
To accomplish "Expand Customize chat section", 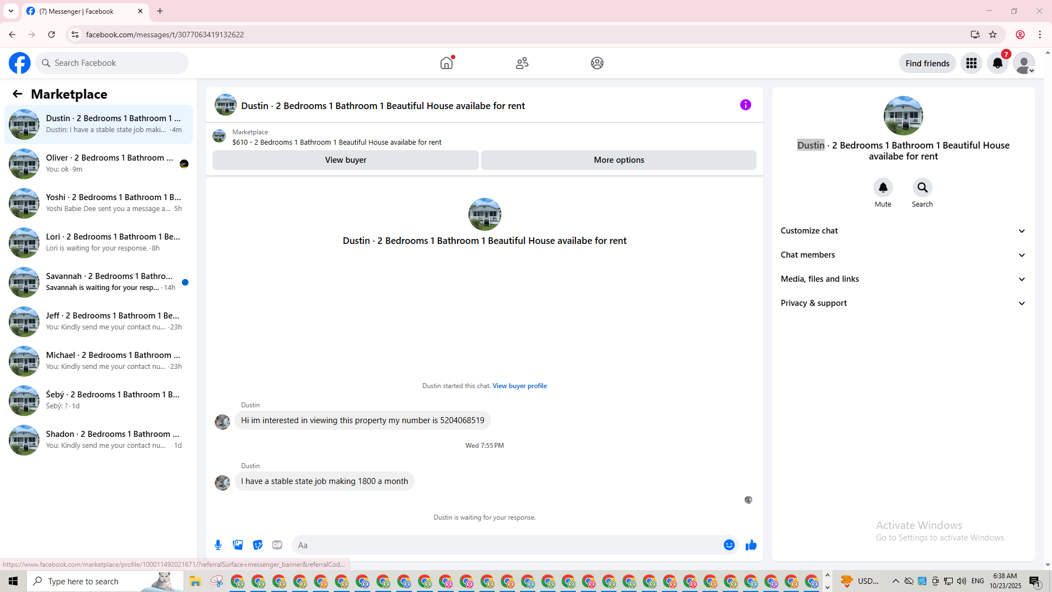I will (x=903, y=231).
